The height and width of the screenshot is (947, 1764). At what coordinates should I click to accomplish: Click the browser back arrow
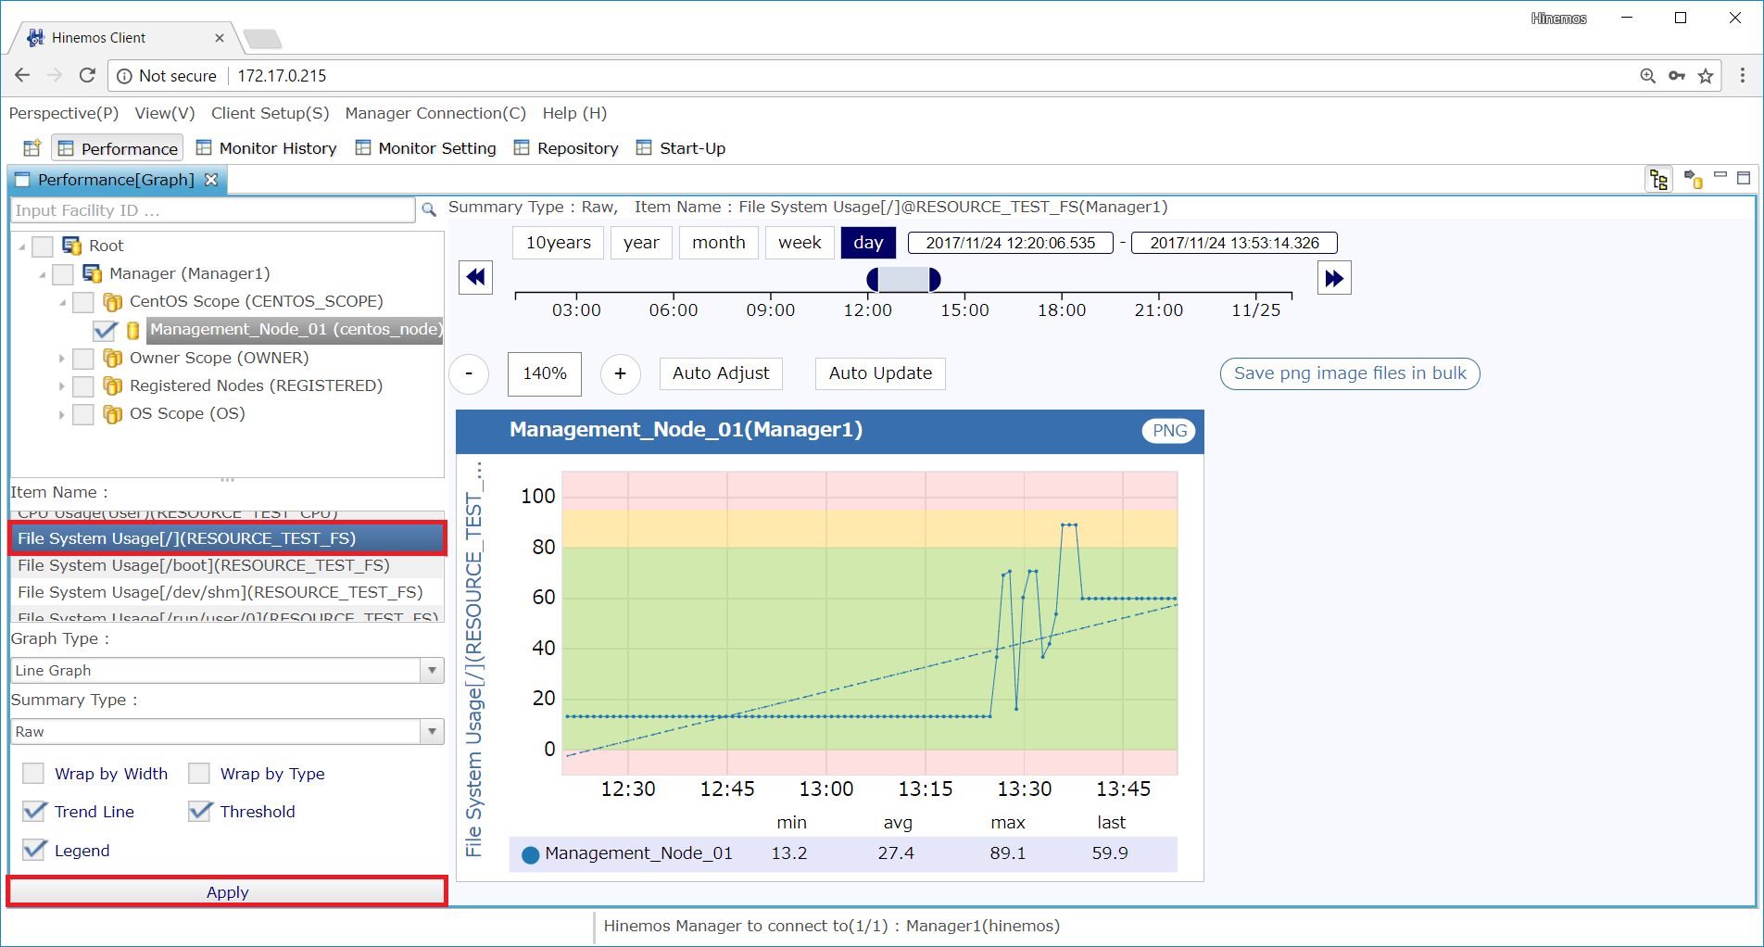tap(23, 75)
